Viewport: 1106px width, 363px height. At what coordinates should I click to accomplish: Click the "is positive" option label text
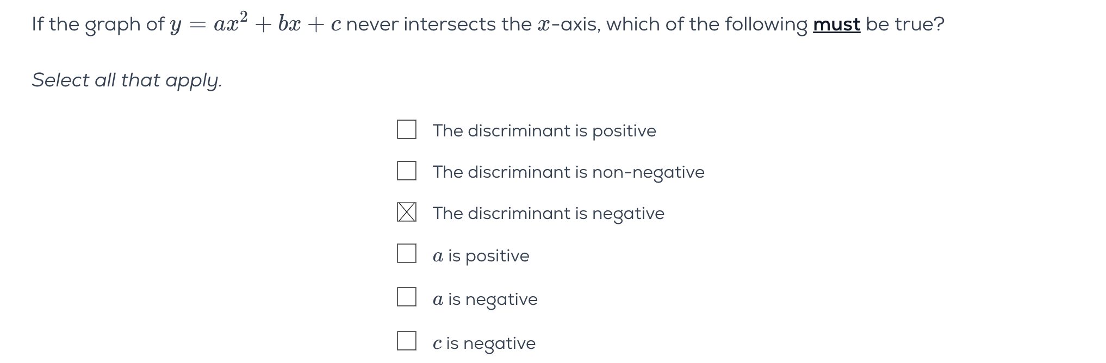coord(488,256)
